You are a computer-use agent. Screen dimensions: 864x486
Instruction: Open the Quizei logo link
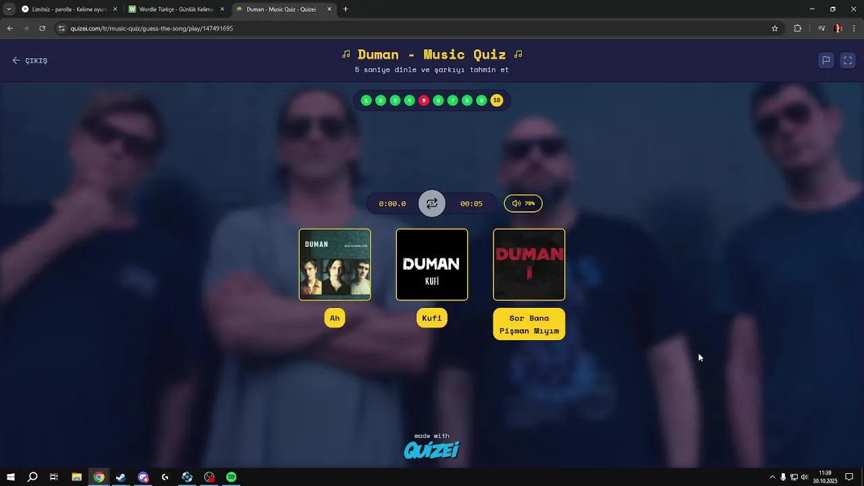click(432, 450)
